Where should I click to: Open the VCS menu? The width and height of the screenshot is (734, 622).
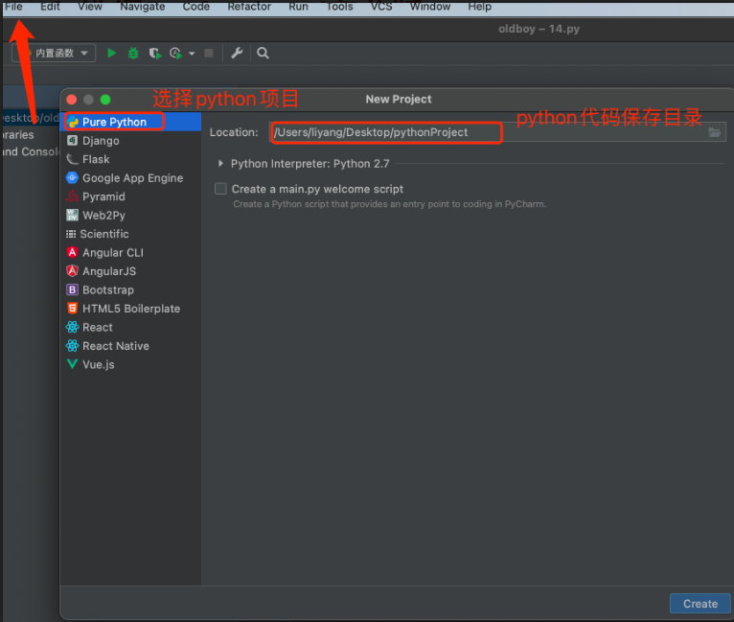coord(381,7)
